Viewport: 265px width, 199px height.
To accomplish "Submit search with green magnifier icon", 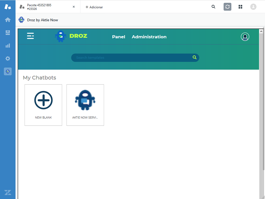I will [195, 58].
